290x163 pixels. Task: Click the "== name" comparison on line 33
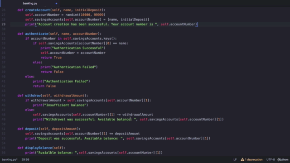pyautogui.click(x=119, y=43)
